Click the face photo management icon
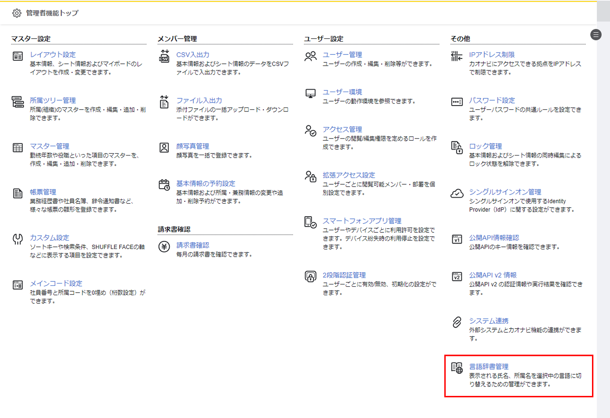 click(164, 148)
